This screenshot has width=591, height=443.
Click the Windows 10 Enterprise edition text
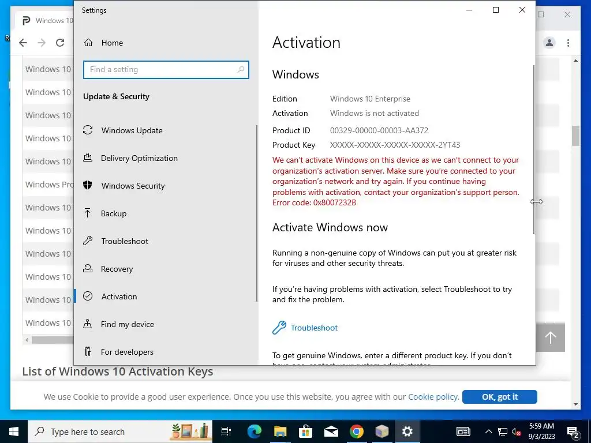(x=370, y=99)
